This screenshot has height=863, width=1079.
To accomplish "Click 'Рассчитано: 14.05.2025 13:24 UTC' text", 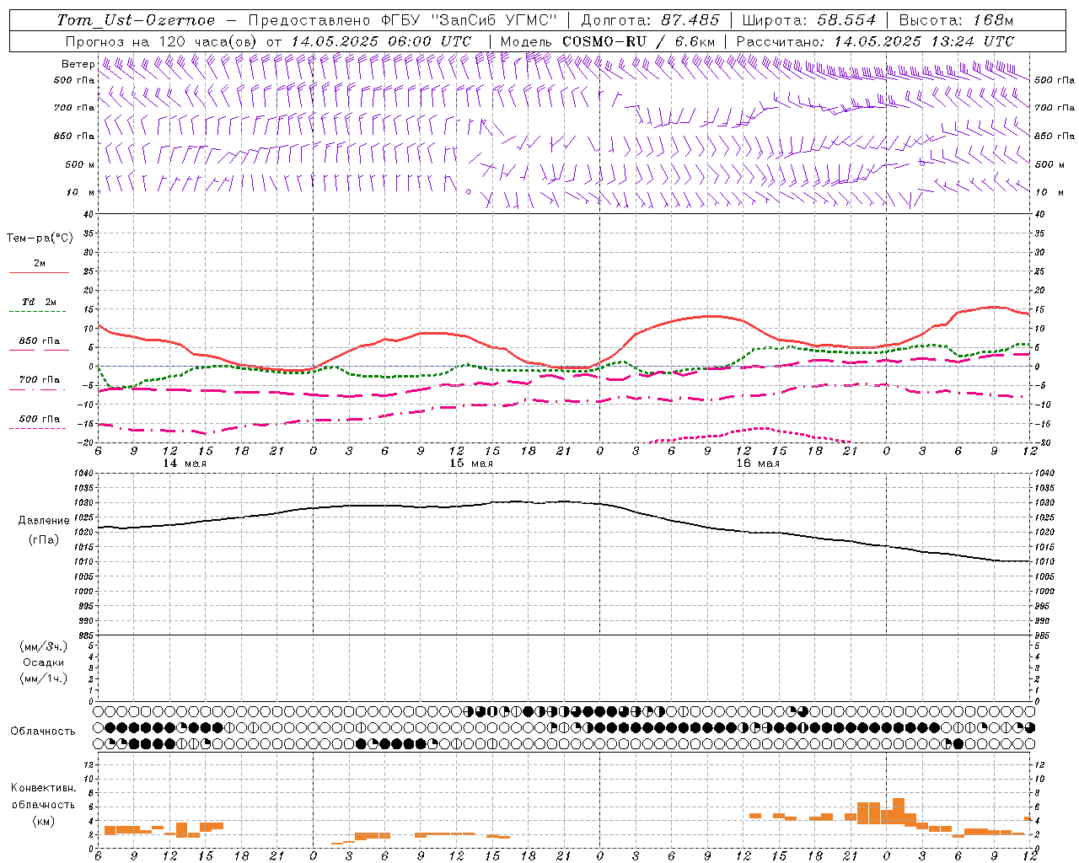I will 875,41.
